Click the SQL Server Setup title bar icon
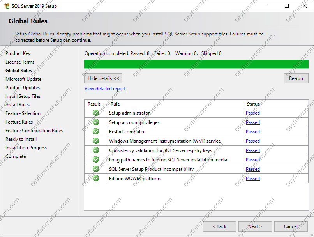Viewport: 314px width, 237px height. 7,6
